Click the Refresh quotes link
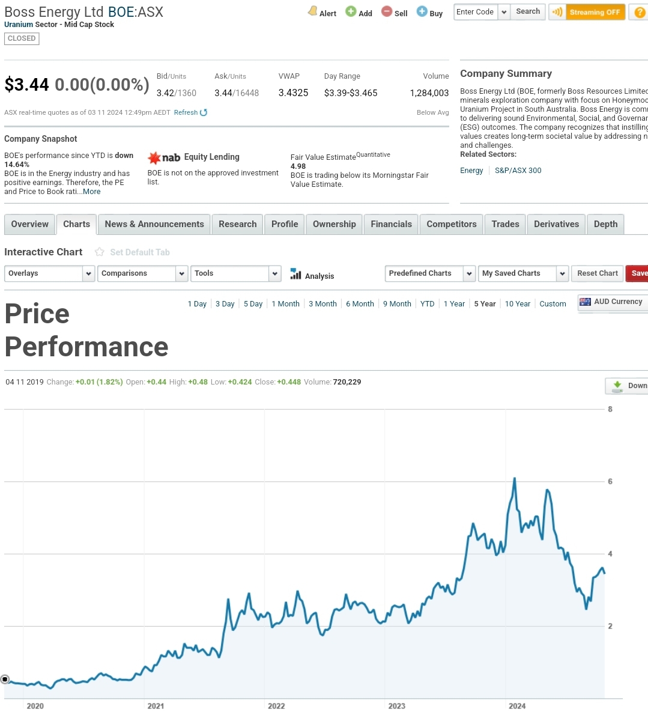648x715 pixels. 190,112
